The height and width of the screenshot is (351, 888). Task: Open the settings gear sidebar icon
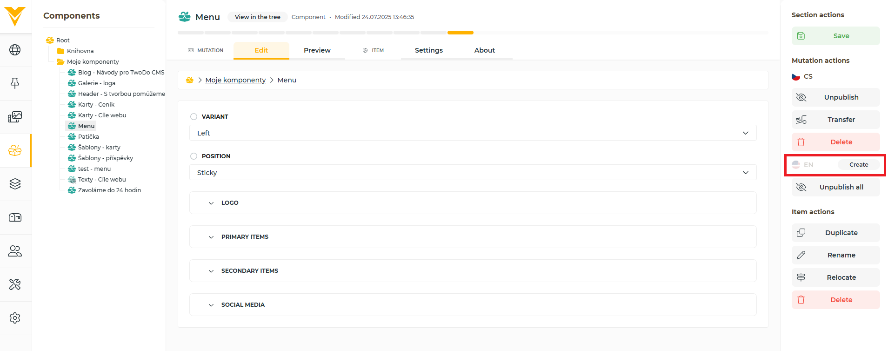pos(15,318)
